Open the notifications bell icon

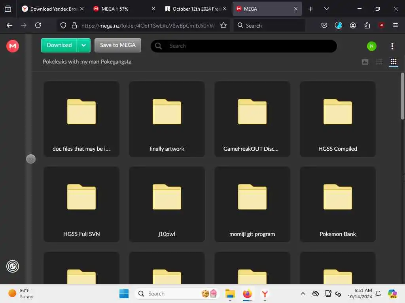378,294
